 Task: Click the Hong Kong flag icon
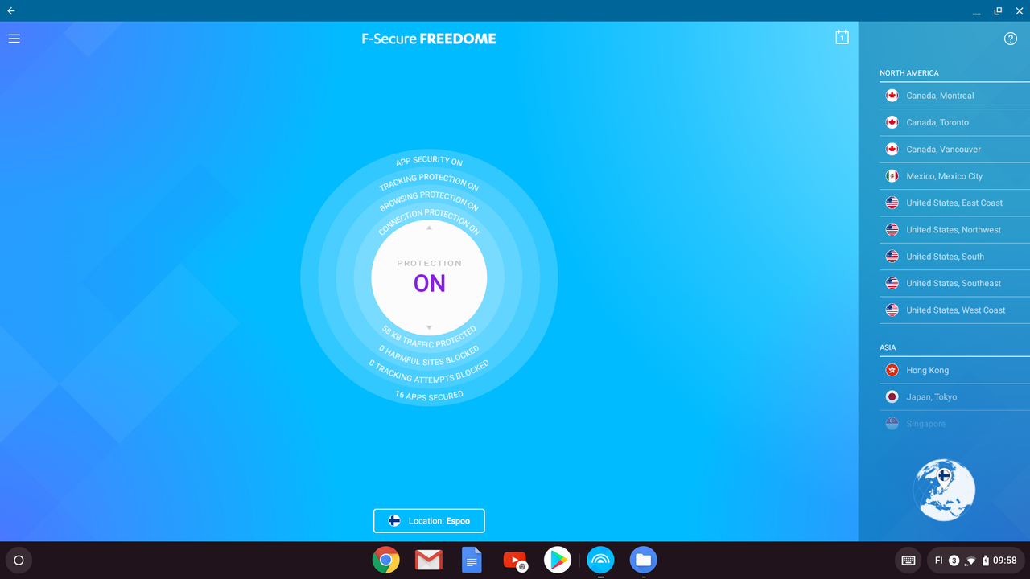point(892,370)
